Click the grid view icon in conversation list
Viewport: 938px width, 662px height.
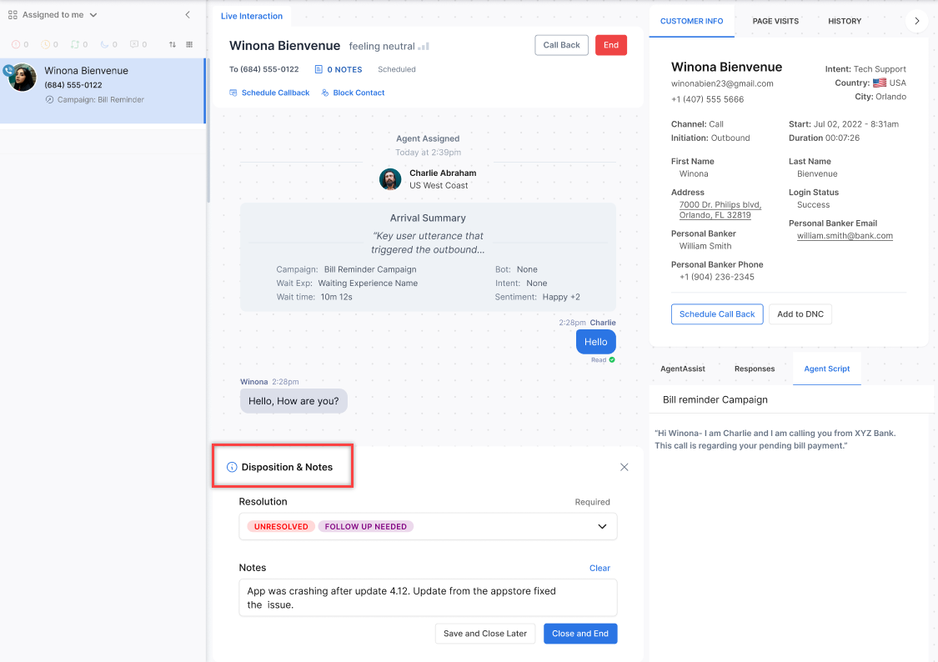(x=189, y=44)
